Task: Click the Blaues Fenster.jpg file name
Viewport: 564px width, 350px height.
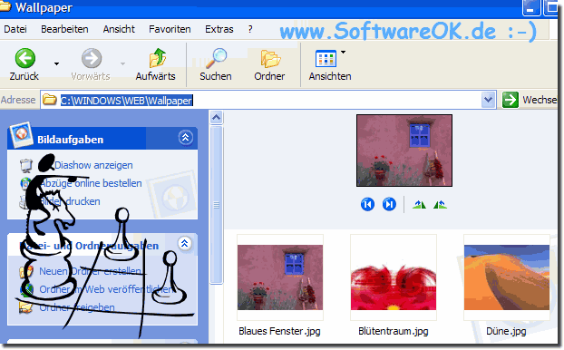Action: 279,331
